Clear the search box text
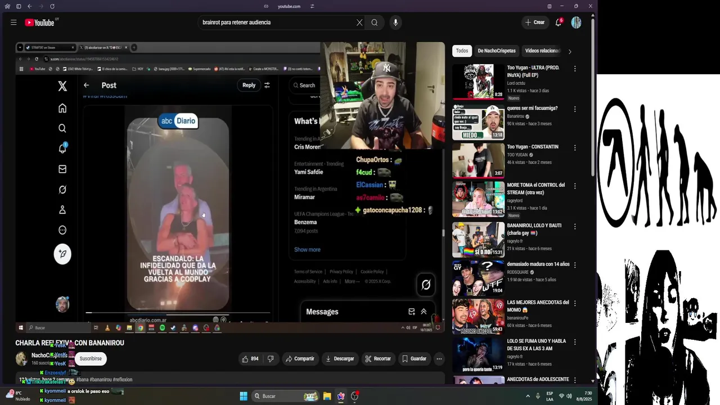Image resolution: width=720 pixels, height=405 pixels. pyautogui.click(x=359, y=22)
